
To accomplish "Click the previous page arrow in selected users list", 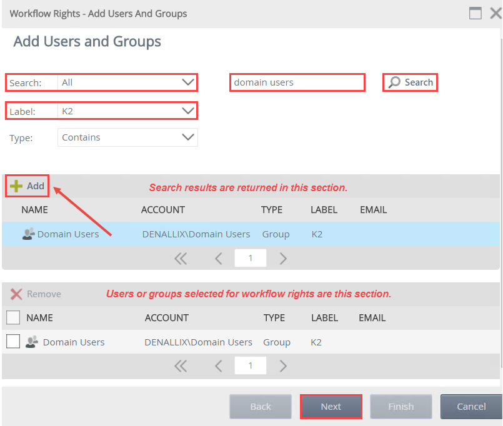I will (218, 365).
